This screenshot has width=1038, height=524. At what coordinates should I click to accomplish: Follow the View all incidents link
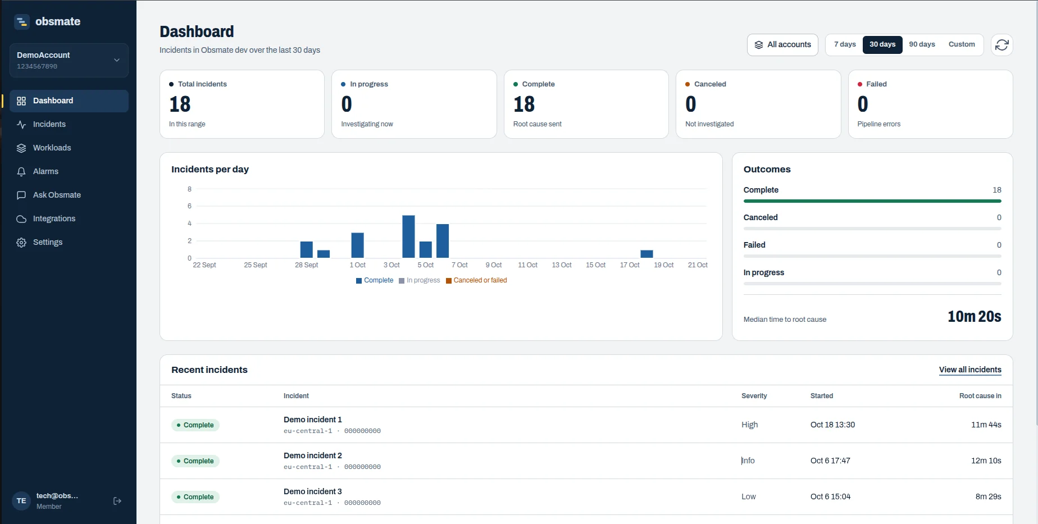[x=970, y=370]
